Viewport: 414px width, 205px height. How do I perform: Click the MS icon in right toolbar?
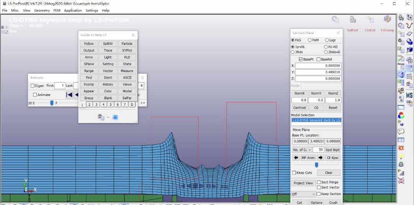(409, 95)
